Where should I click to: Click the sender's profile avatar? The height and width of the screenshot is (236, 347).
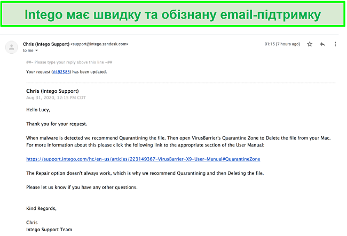coord(12,47)
